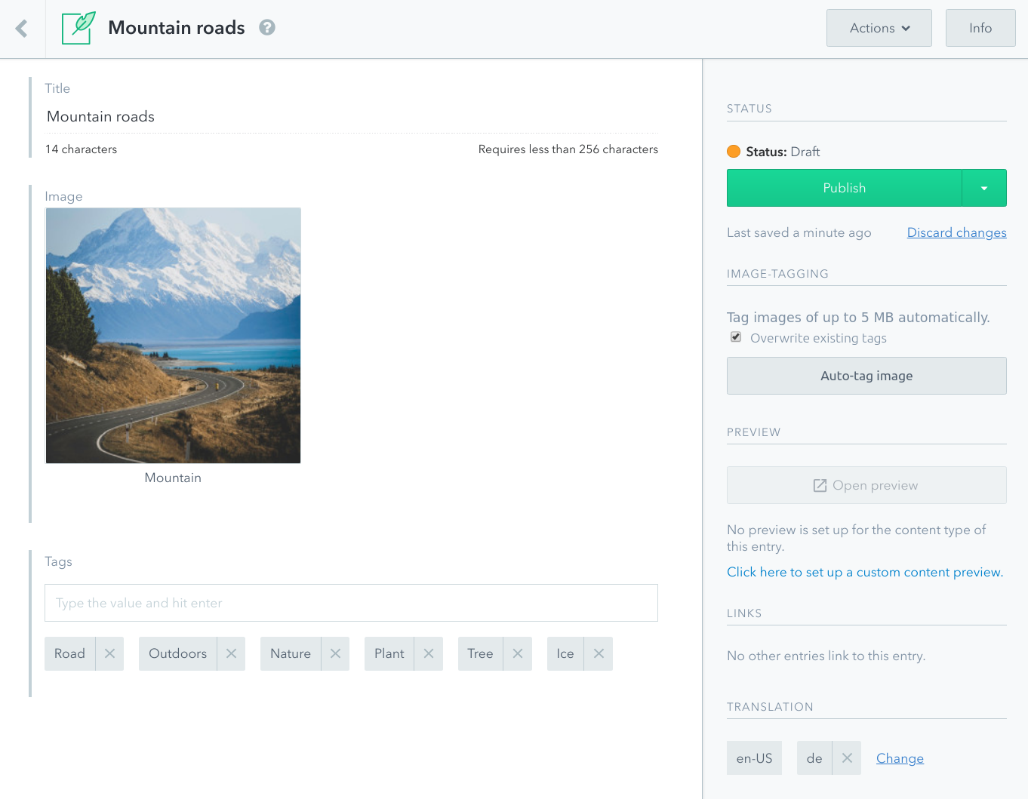Focus the Title field Mountain roads
Image resolution: width=1028 pixels, height=799 pixels.
click(x=352, y=116)
